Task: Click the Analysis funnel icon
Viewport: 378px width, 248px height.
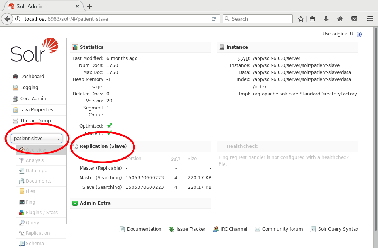Action: 22,160
